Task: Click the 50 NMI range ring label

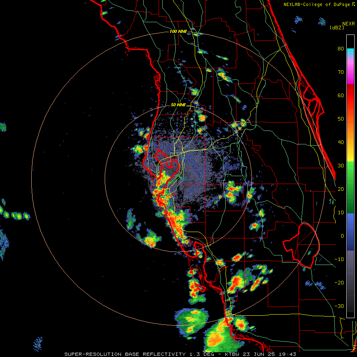Action: pos(178,105)
